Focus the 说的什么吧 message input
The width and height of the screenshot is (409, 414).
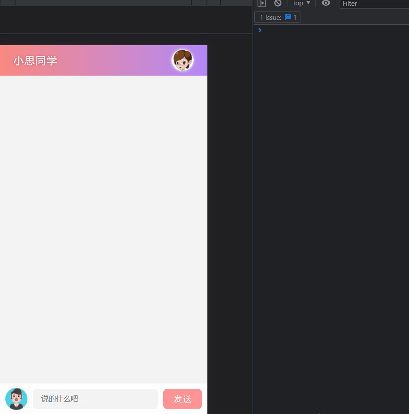(95, 399)
